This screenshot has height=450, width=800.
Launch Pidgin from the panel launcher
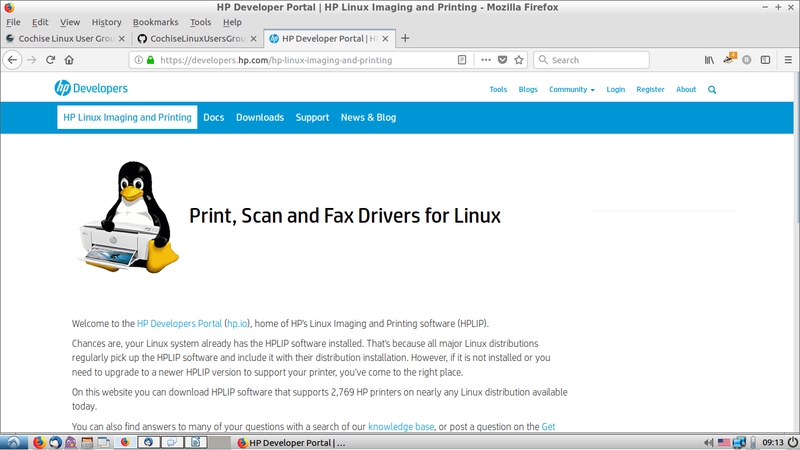71,442
